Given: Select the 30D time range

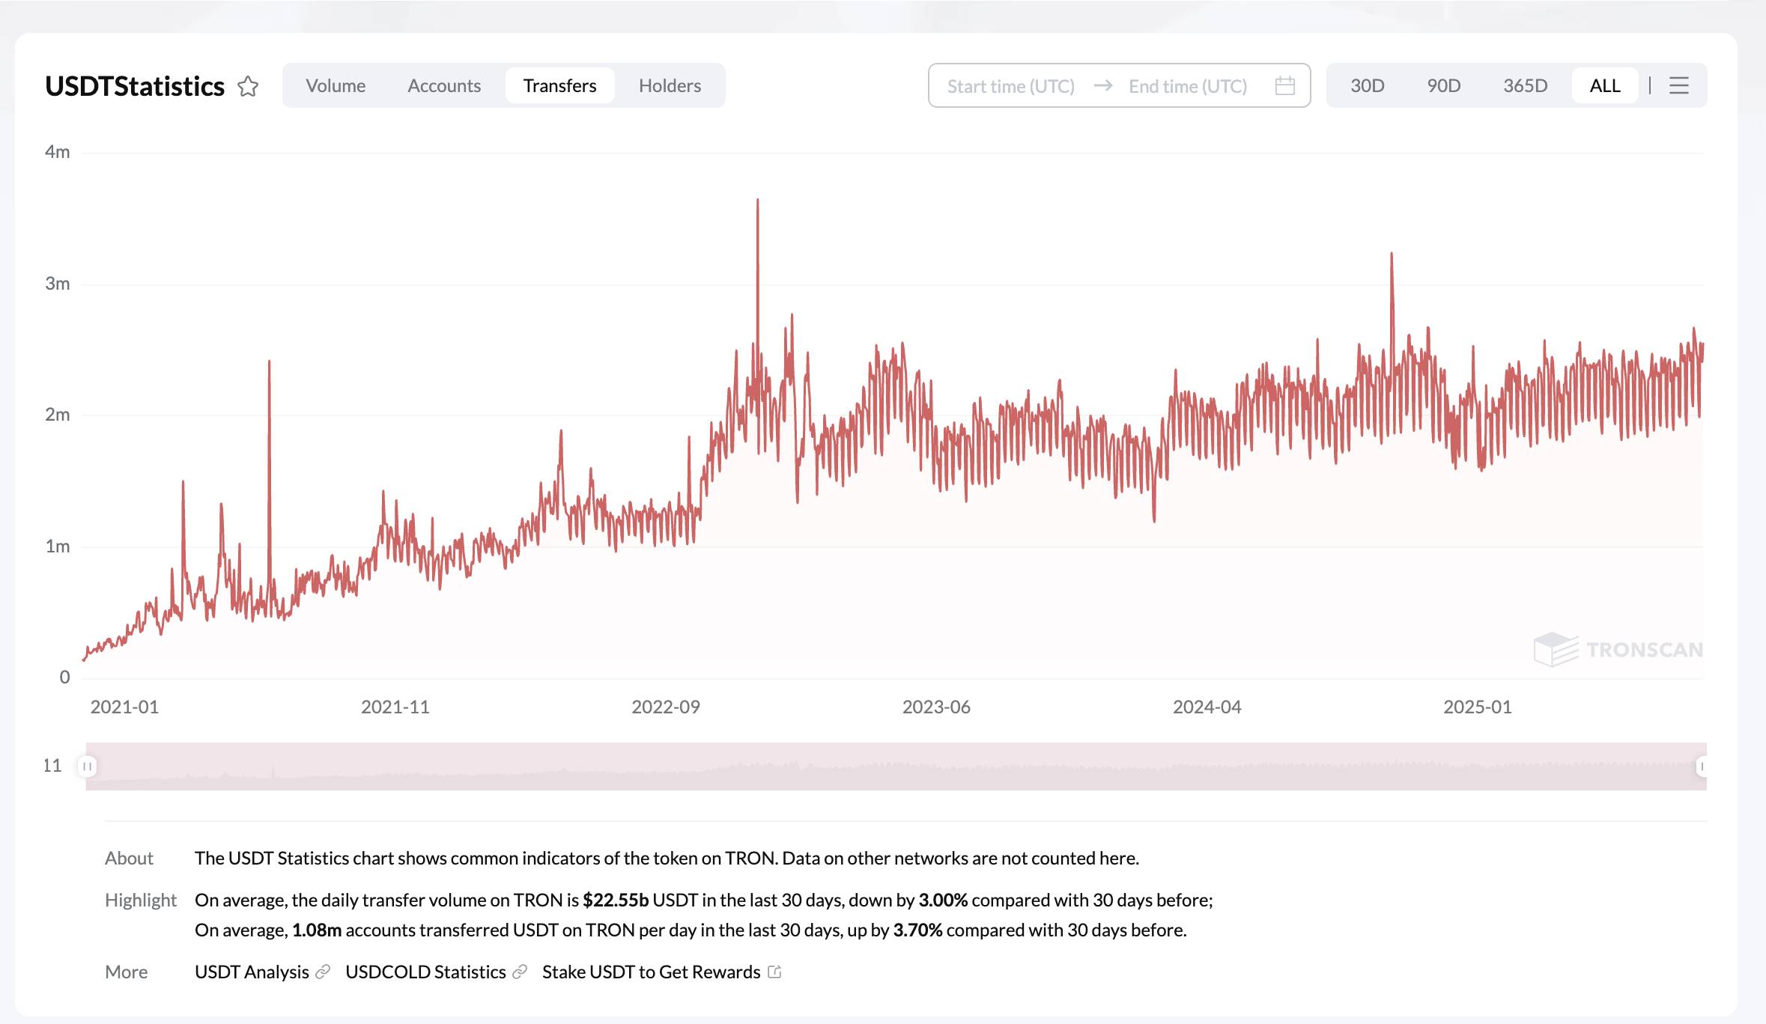Looking at the screenshot, I should pyautogui.click(x=1368, y=85).
